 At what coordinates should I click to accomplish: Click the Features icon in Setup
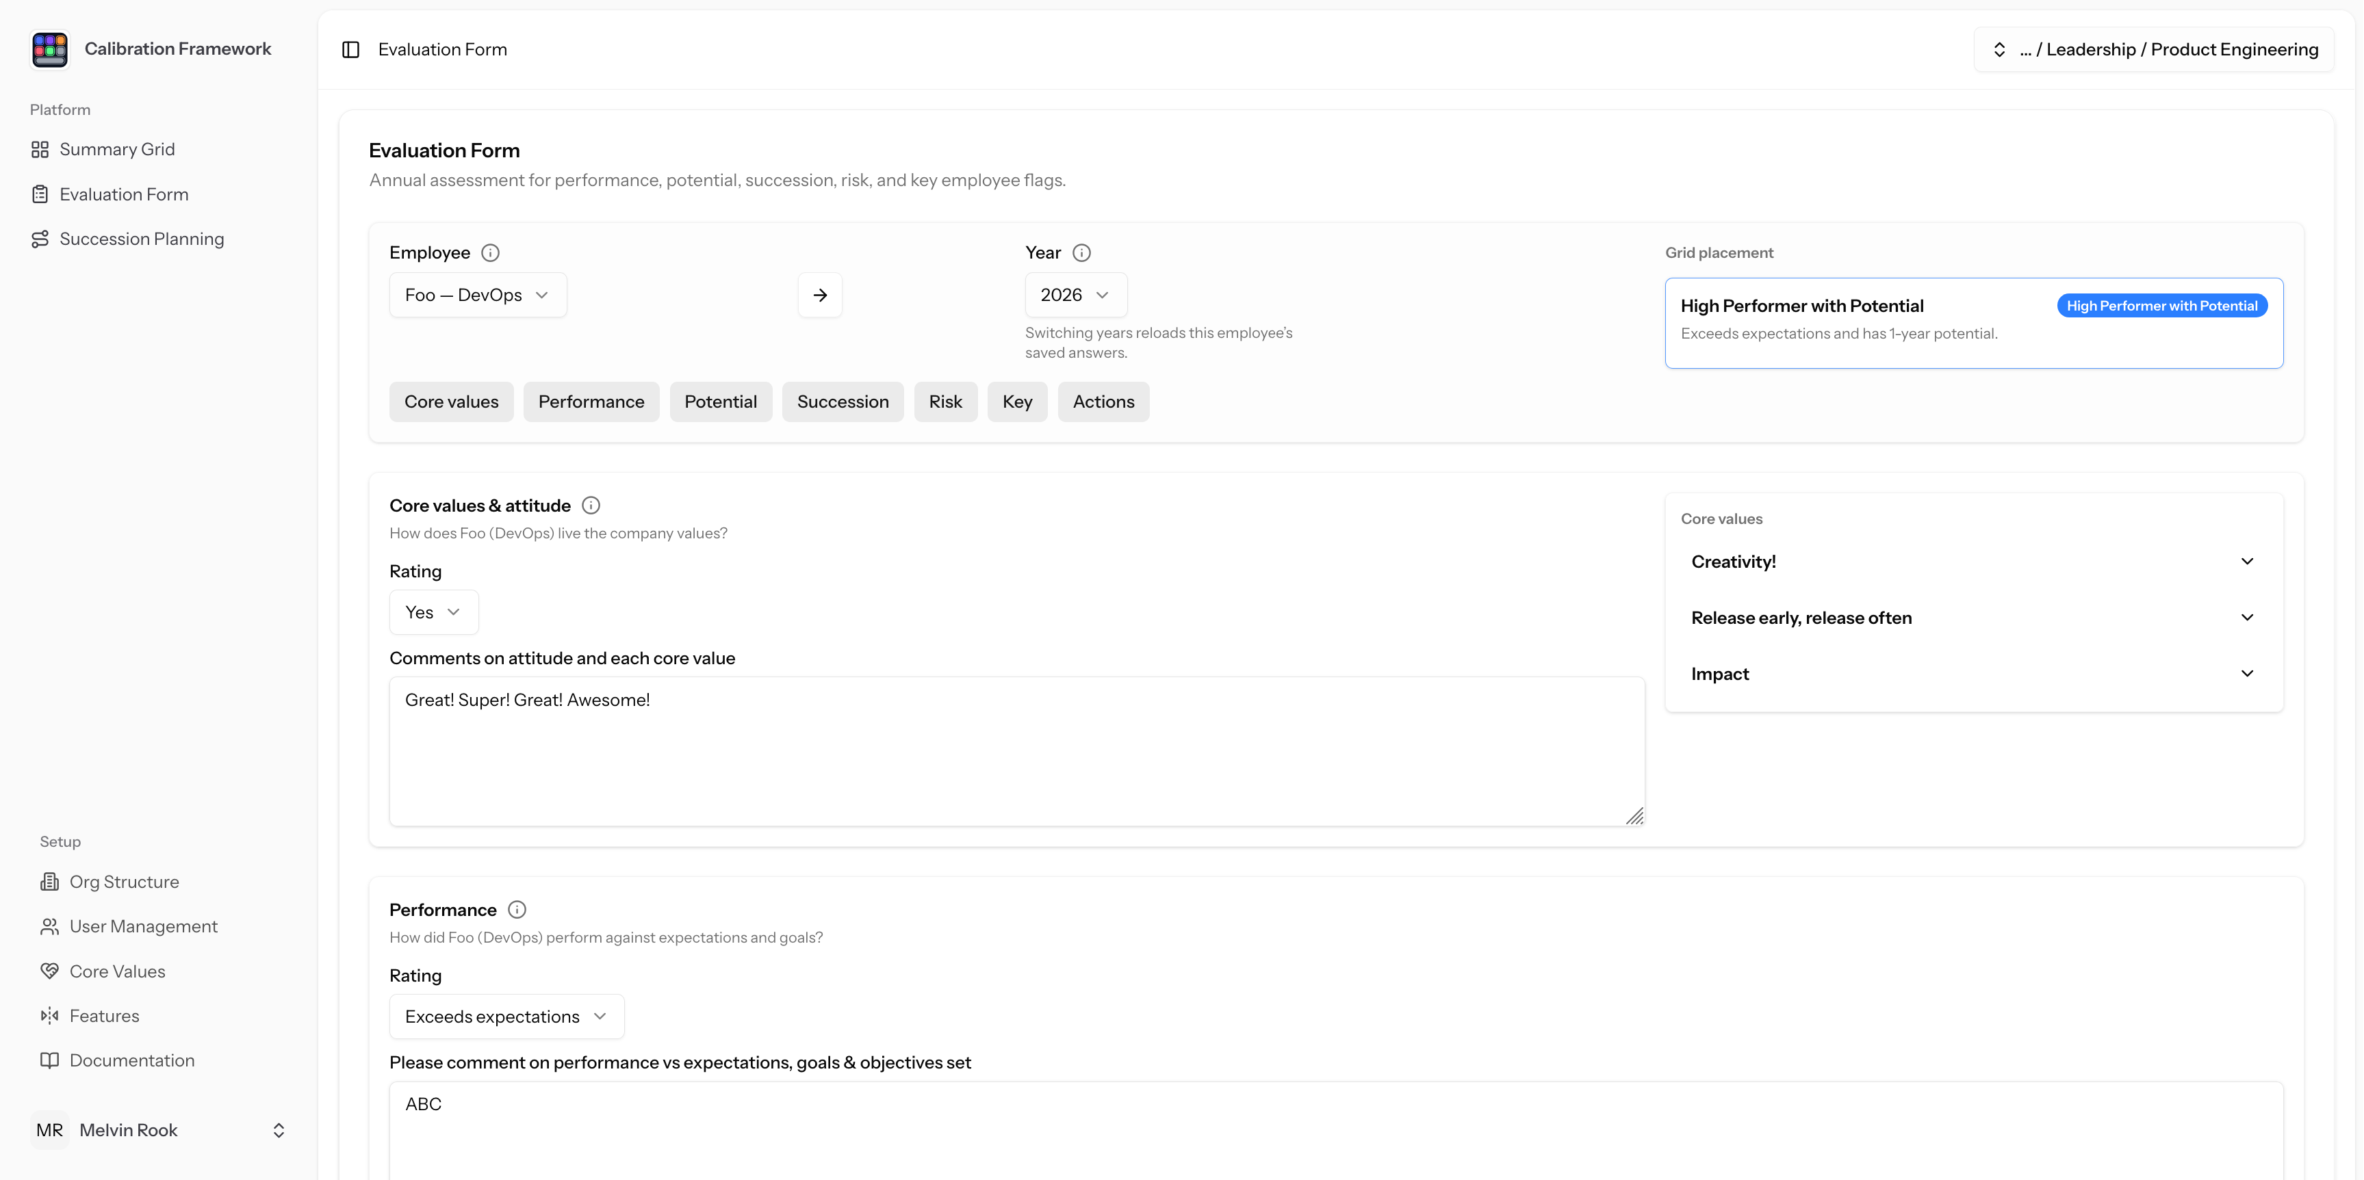(49, 1016)
